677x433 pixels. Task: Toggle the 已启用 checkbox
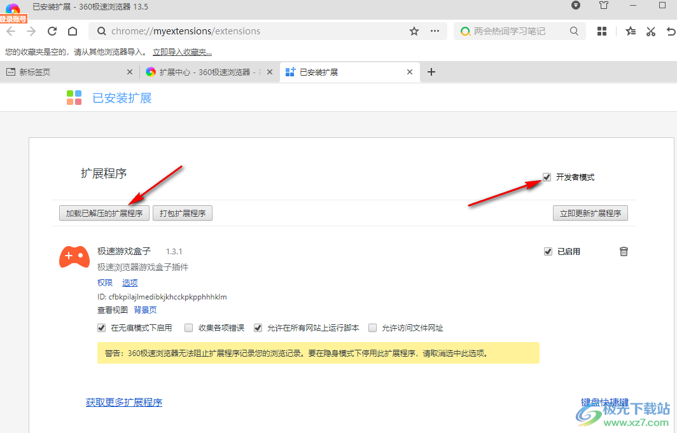[x=548, y=251]
